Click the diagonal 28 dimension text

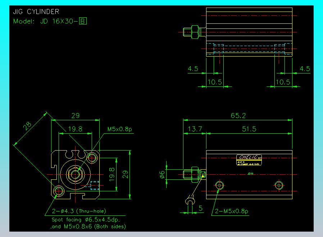(27, 126)
